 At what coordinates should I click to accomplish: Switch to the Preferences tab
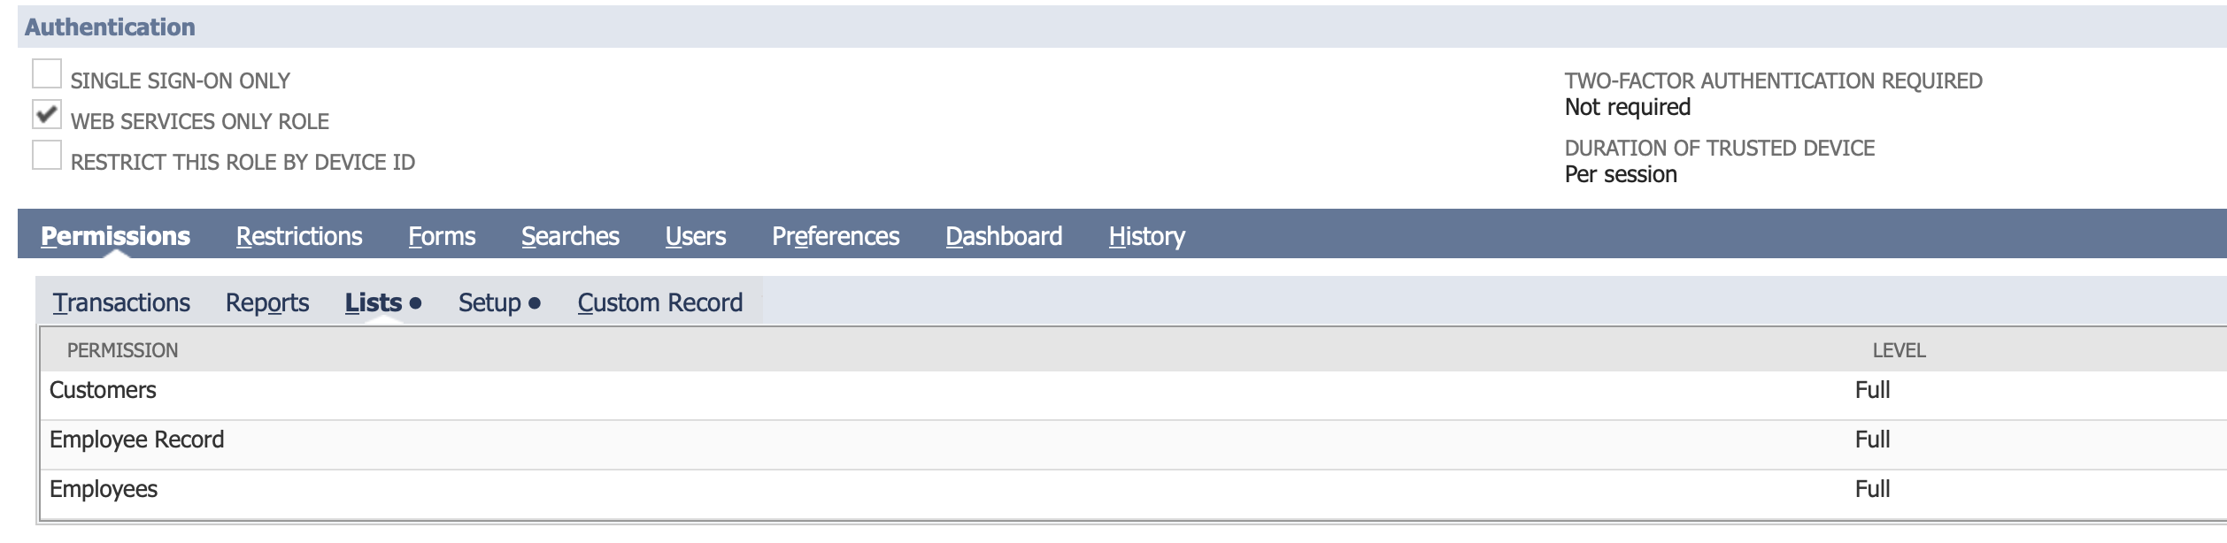coord(836,236)
